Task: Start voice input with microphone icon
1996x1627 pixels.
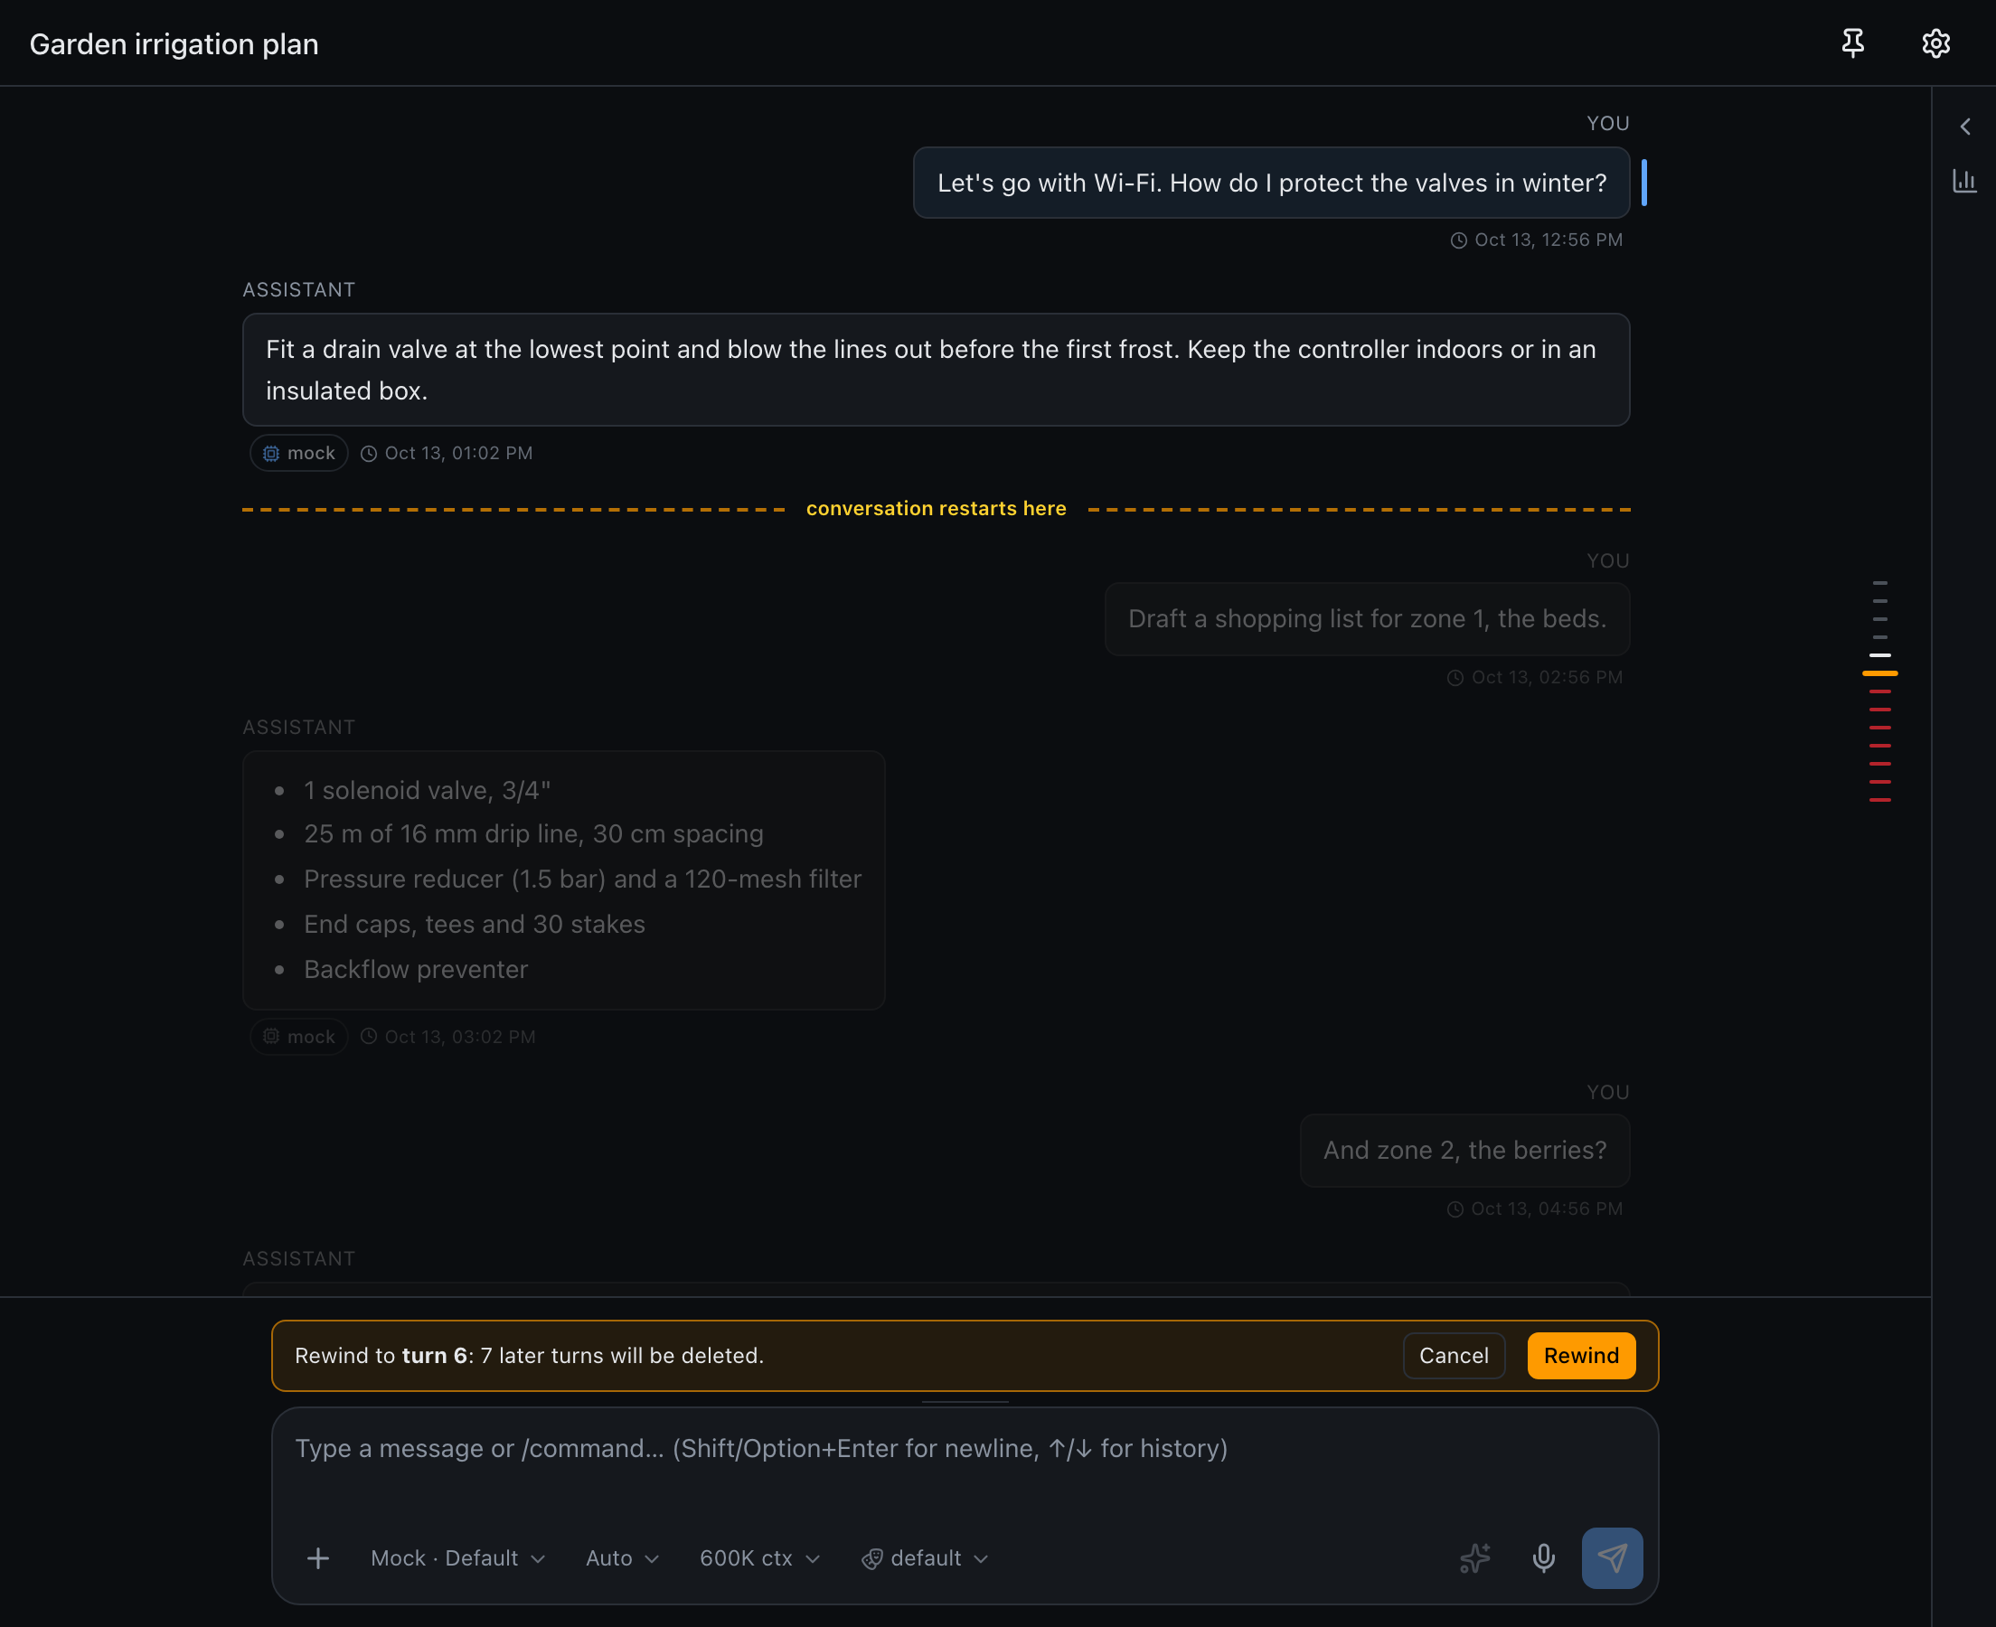Action: (x=1543, y=1557)
